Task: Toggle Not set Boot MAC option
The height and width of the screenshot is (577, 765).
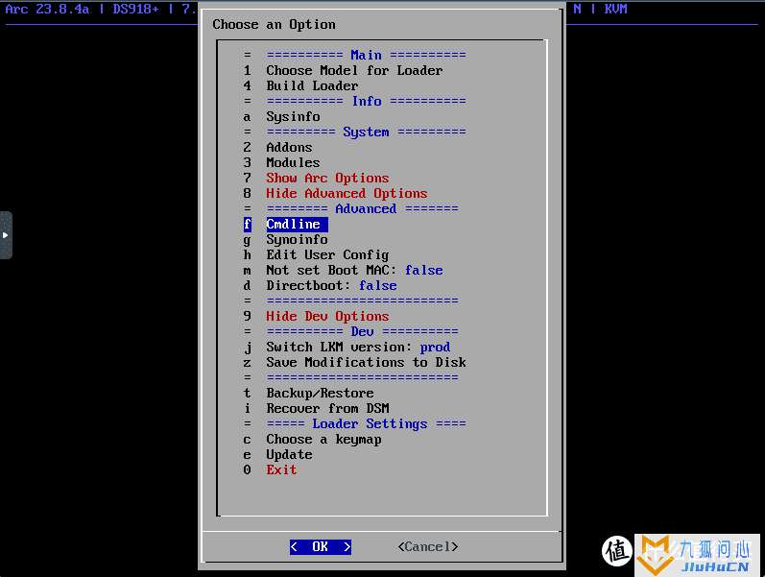Action: point(354,271)
